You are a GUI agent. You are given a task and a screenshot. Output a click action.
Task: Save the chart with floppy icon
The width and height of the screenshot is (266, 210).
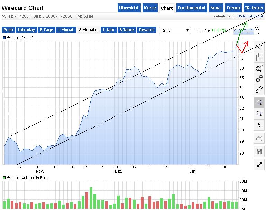259,151
